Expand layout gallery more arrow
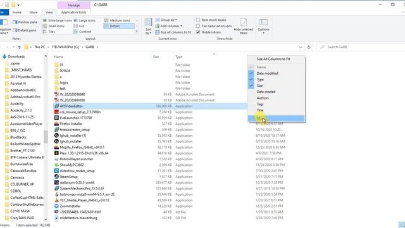This screenshot has height=228, width=405. 137,32
